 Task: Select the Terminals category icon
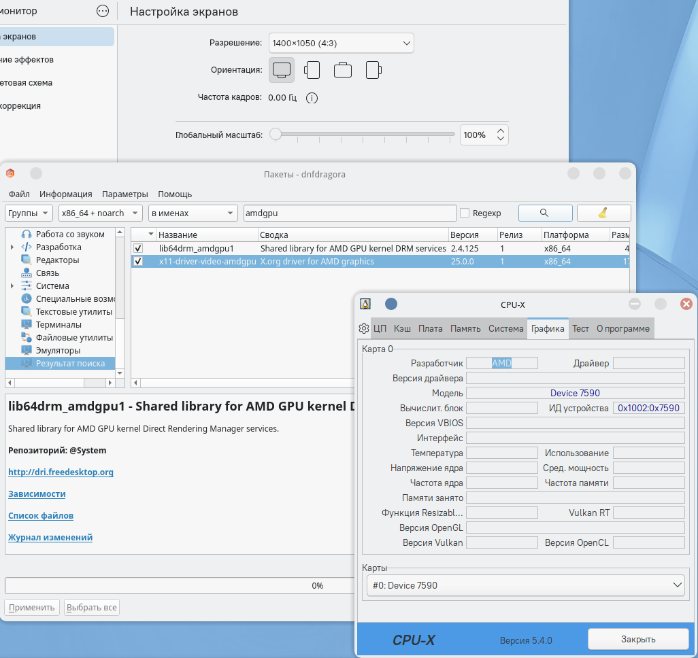(27, 325)
